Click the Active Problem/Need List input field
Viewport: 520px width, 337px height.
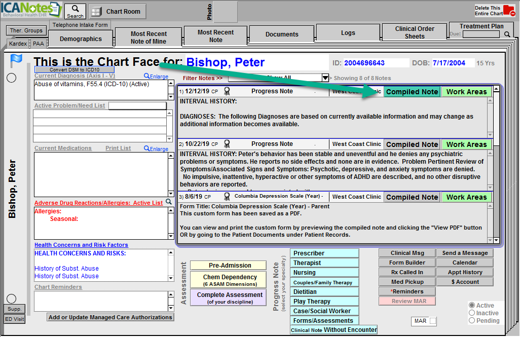[137, 105]
